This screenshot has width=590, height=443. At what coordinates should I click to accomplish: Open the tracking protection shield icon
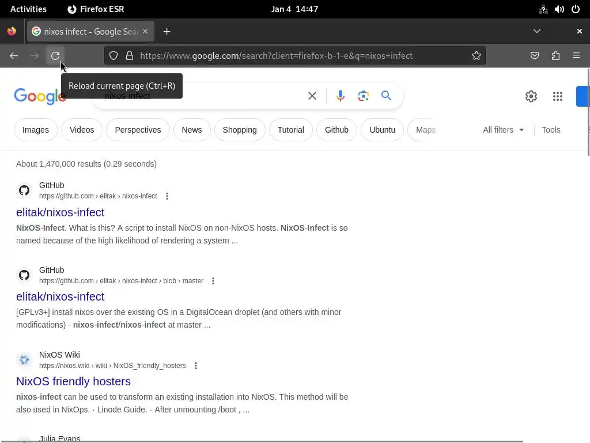pyautogui.click(x=114, y=56)
